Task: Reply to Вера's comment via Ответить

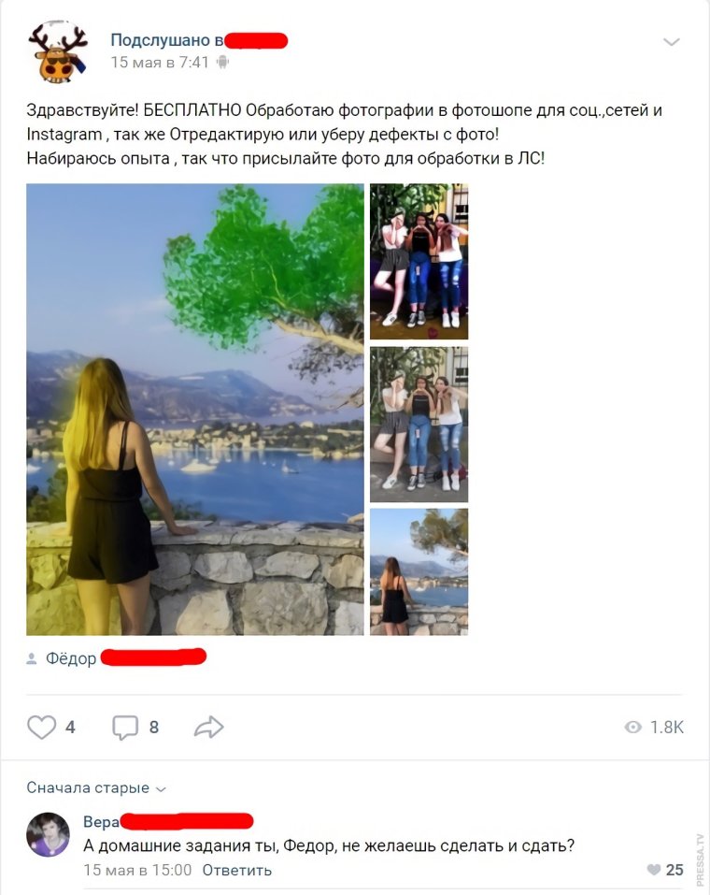Action: [236, 870]
